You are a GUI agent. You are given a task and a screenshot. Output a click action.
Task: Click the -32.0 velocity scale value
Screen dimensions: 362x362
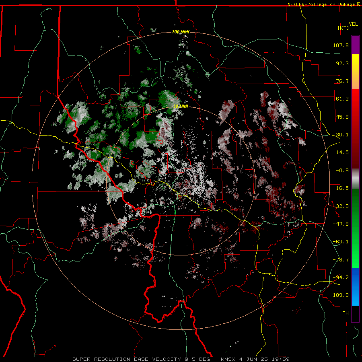click(x=341, y=206)
